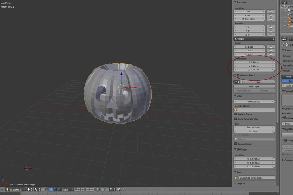Click the pumpkin's red X axis arrow

pyautogui.click(x=135, y=88)
